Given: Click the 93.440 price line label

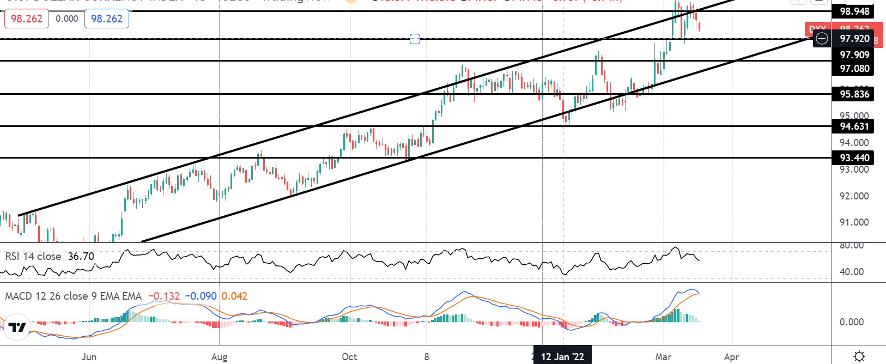Looking at the screenshot, I should click(854, 158).
